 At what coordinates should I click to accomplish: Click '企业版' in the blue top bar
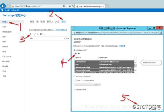[7, 10]
